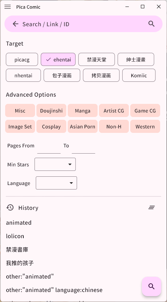Focus the Search / Link / ID field
This screenshot has width=167, height=302.
click(x=83, y=24)
